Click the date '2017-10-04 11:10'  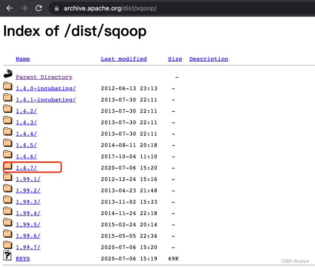click(x=129, y=156)
